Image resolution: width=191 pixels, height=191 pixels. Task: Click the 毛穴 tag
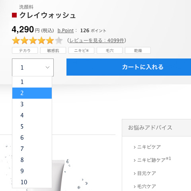coord(109,51)
